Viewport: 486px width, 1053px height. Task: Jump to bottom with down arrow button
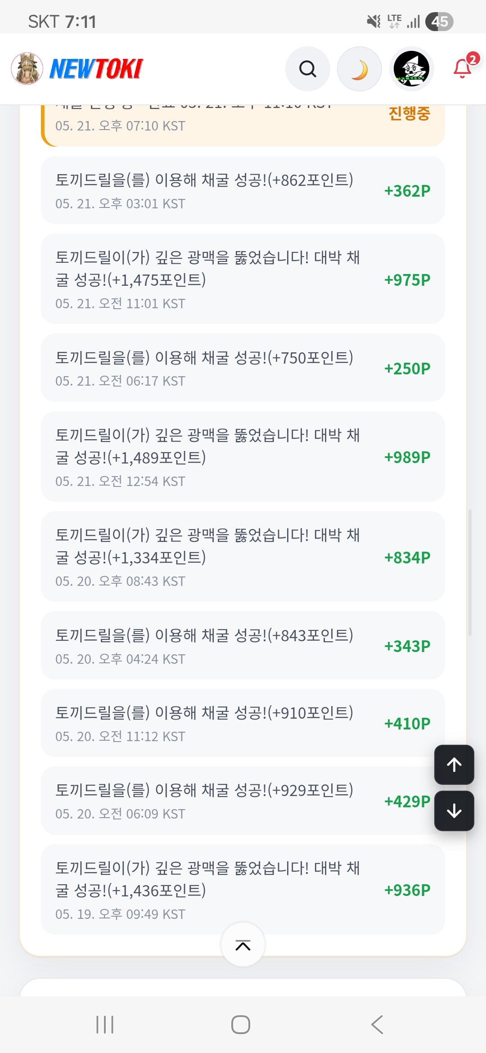click(454, 811)
